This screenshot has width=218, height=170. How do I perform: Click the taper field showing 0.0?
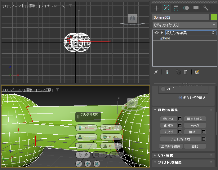click(x=111, y=128)
